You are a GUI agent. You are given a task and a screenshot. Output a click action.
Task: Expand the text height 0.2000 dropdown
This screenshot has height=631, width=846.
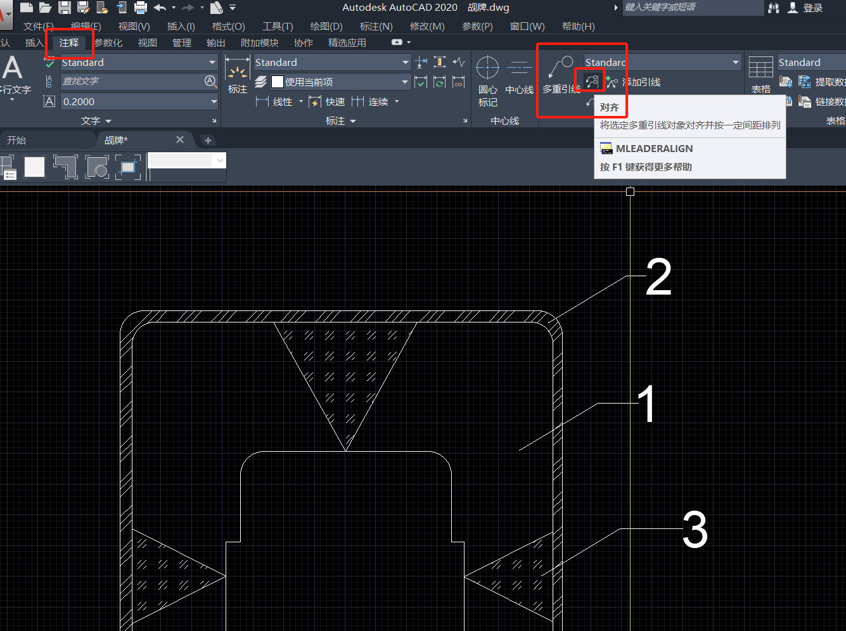click(213, 102)
